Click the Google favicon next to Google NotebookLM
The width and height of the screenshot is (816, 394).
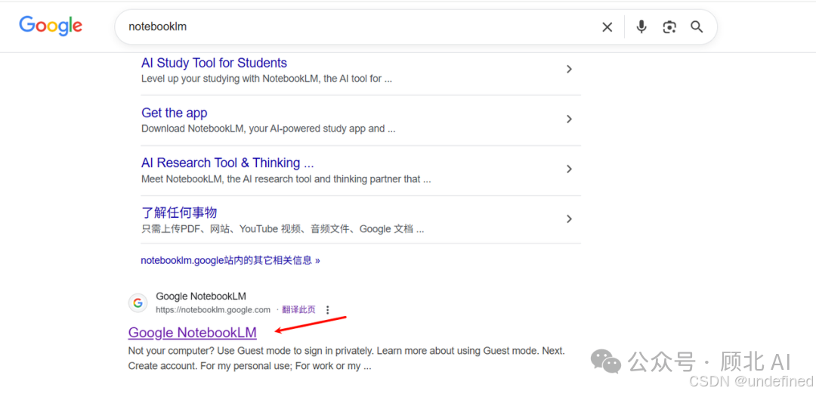tap(138, 302)
